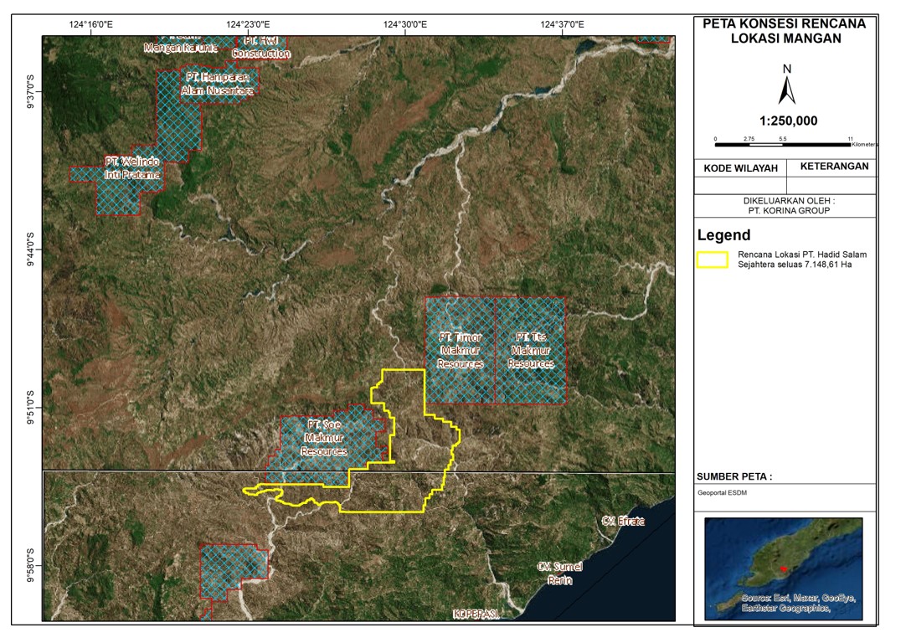
Task: Select the PT. Welindo Inti Pratama concession
Action: (x=131, y=168)
